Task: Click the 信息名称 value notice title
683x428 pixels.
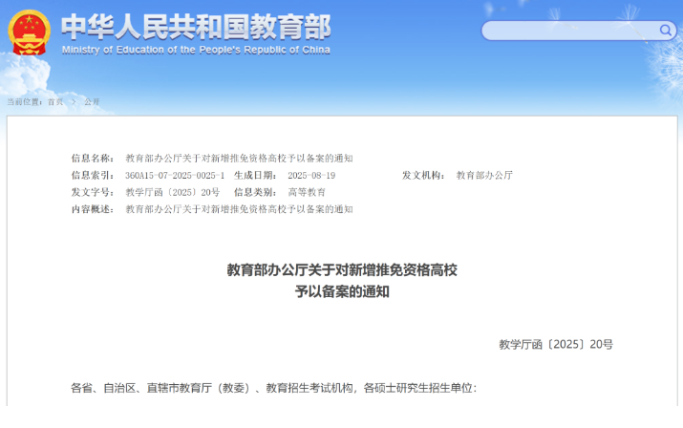Action: coord(239,158)
